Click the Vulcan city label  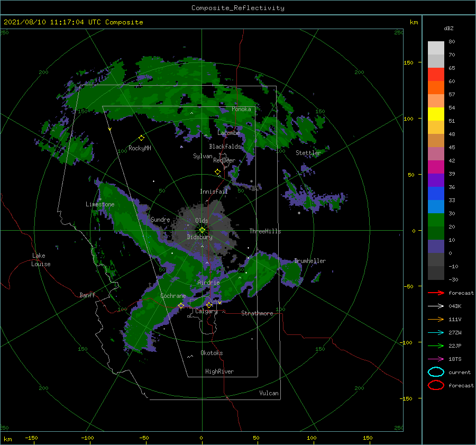click(269, 393)
